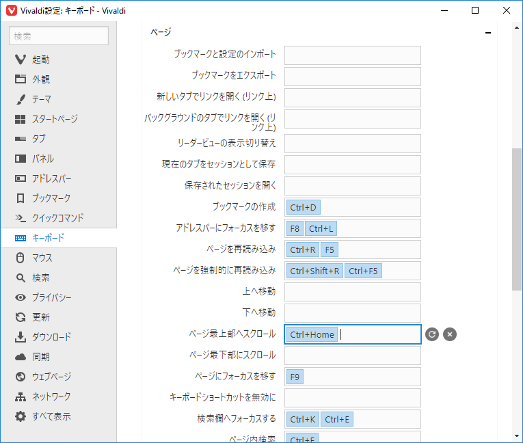Select the Ctrl+Shift+R shortcut chip
The width and height of the screenshot is (523, 443).
click(314, 271)
